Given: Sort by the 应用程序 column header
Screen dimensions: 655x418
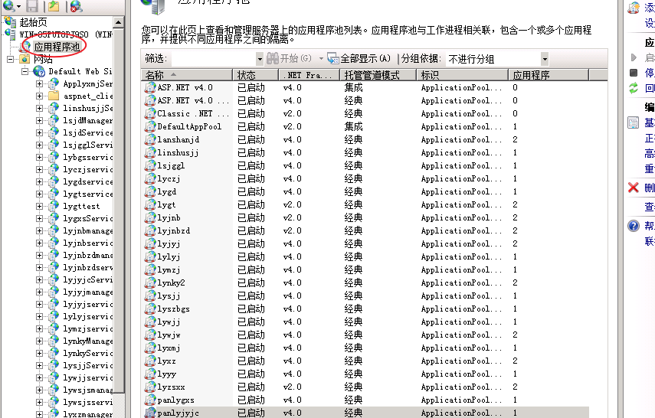Looking at the screenshot, I should (549, 75).
